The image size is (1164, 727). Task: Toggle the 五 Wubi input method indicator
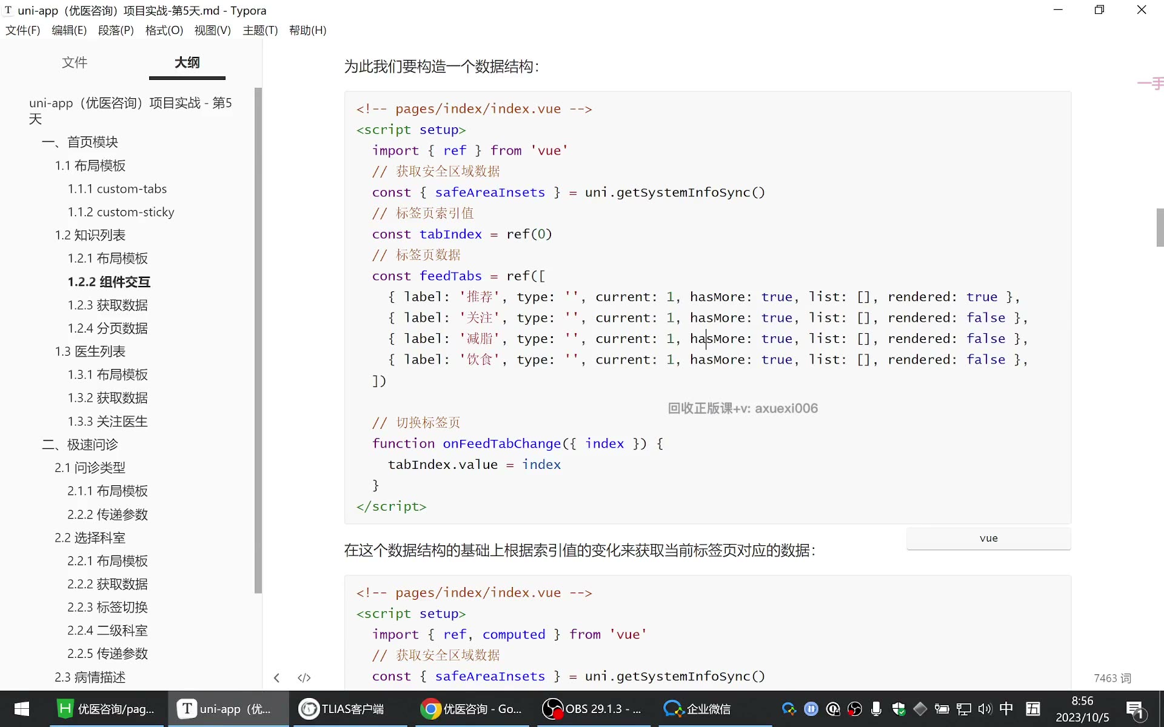click(x=1033, y=708)
